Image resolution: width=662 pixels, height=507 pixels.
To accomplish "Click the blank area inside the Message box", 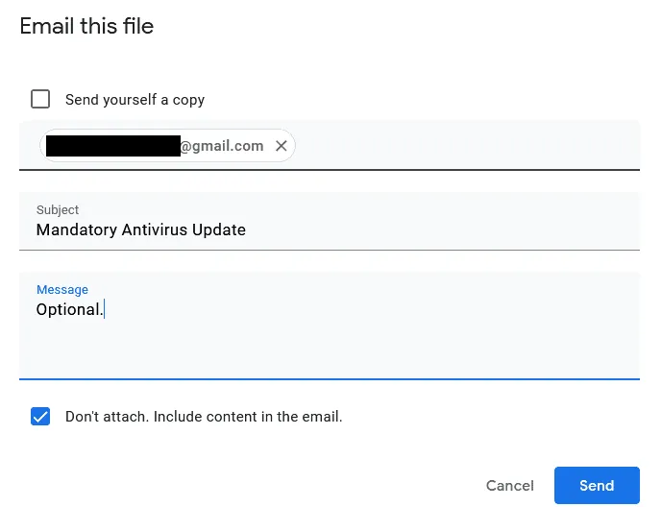I will pyautogui.click(x=327, y=346).
